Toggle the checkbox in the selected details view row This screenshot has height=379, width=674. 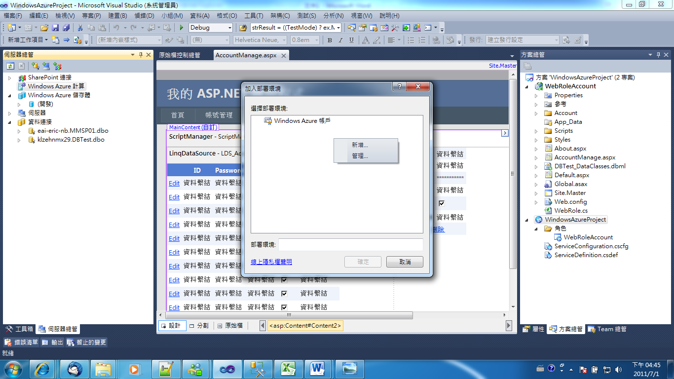(x=442, y=203)
